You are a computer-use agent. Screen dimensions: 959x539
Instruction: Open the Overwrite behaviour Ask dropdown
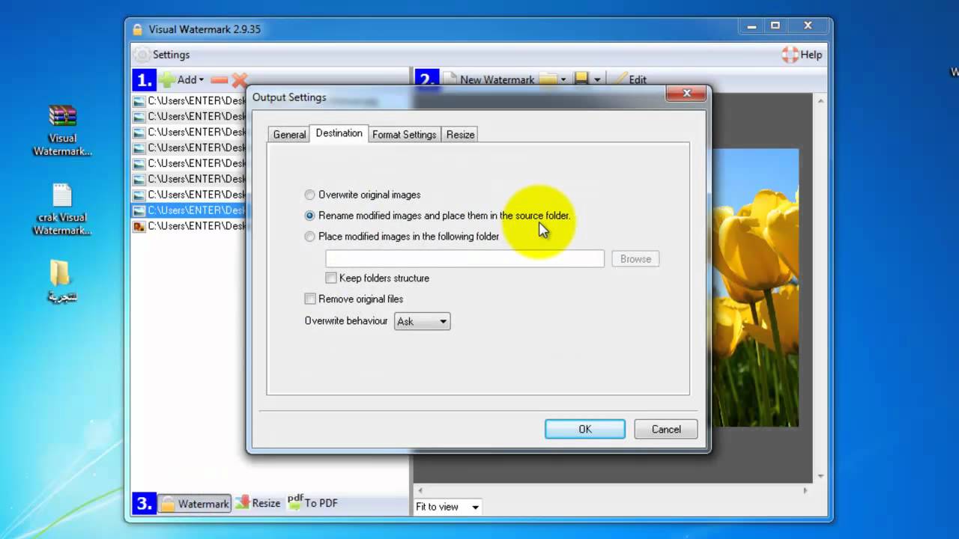[422, 321]
